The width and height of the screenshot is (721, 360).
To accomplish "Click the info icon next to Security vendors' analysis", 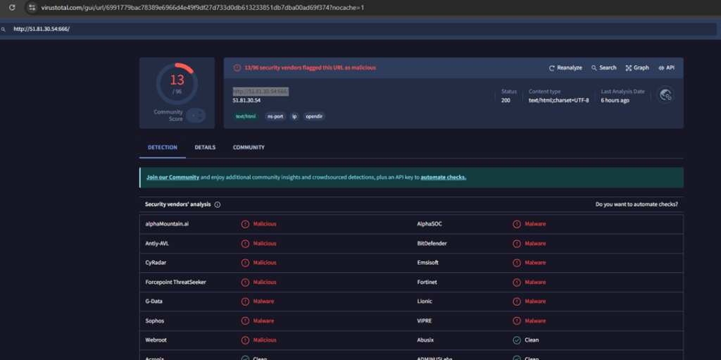I will click(218, 204).
